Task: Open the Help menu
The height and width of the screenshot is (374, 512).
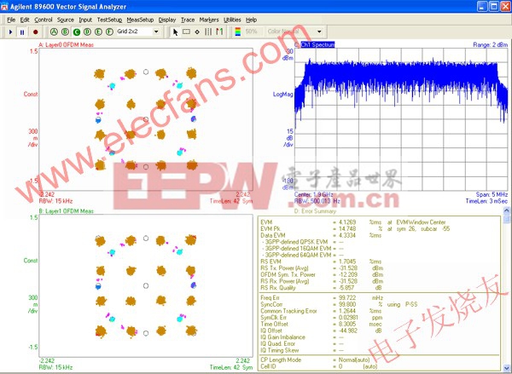Action: 251,20
